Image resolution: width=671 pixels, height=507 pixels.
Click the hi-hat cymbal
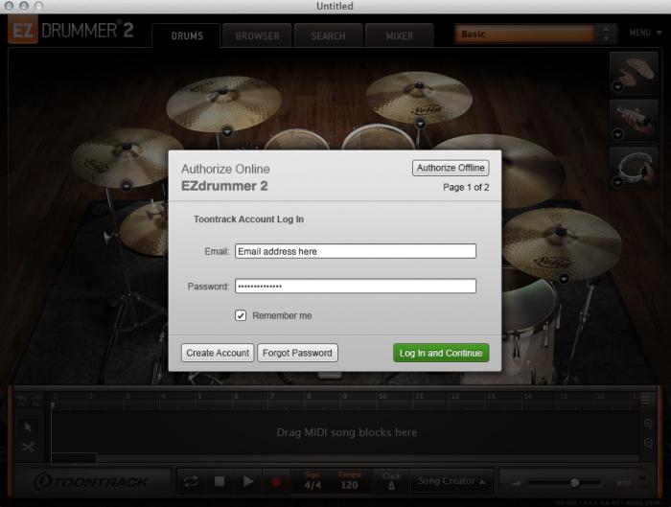click(144, 230)
